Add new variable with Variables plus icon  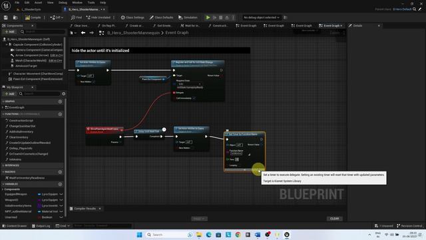pyautogui.click(x=60, y=184)
